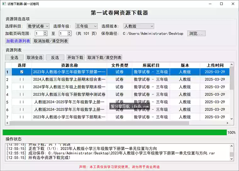The image size is (239, 171).
Task: Open the 选择科目 dropdown showing 数学试卷
Action: click(x=38, y=26)
